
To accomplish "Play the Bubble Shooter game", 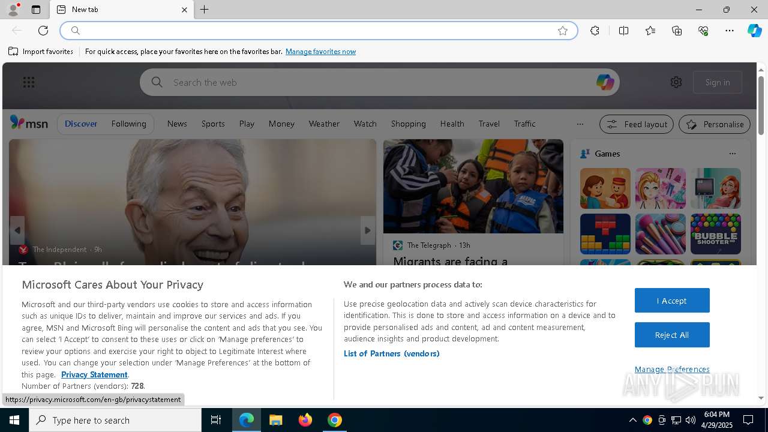I will click(716, 234).
